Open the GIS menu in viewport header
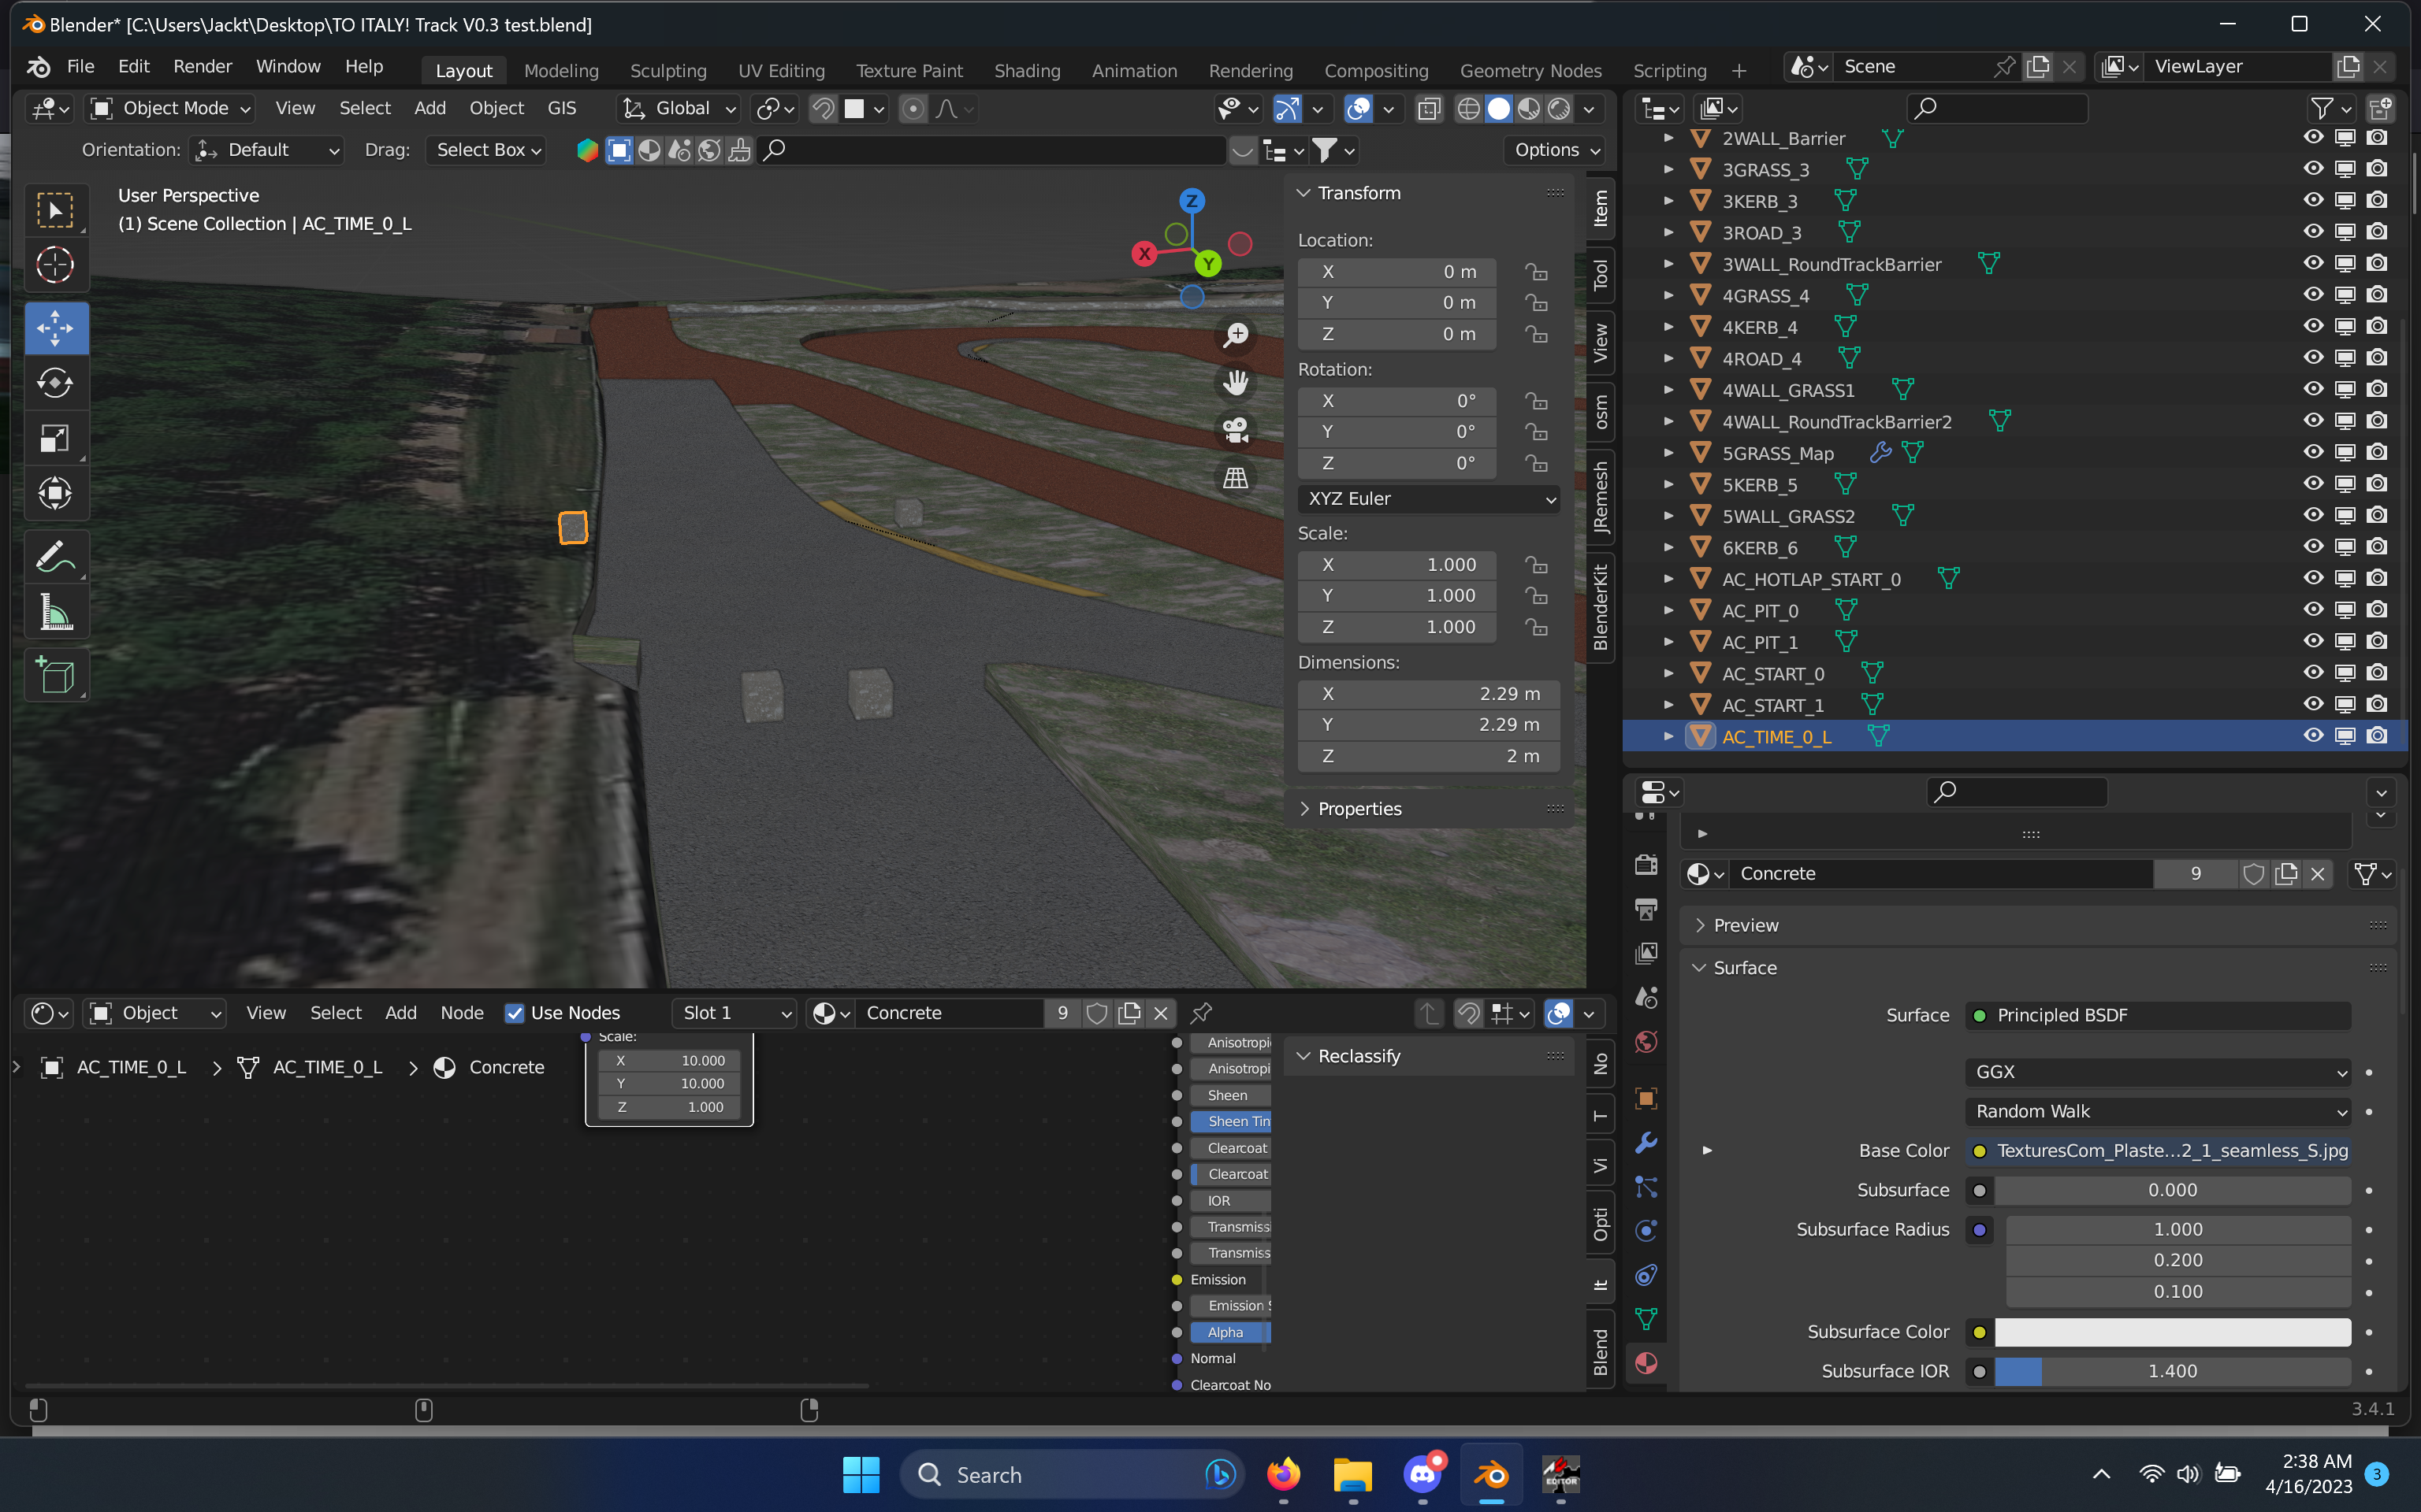Viewport: 2421px width, 1512px height. [561, 108]
